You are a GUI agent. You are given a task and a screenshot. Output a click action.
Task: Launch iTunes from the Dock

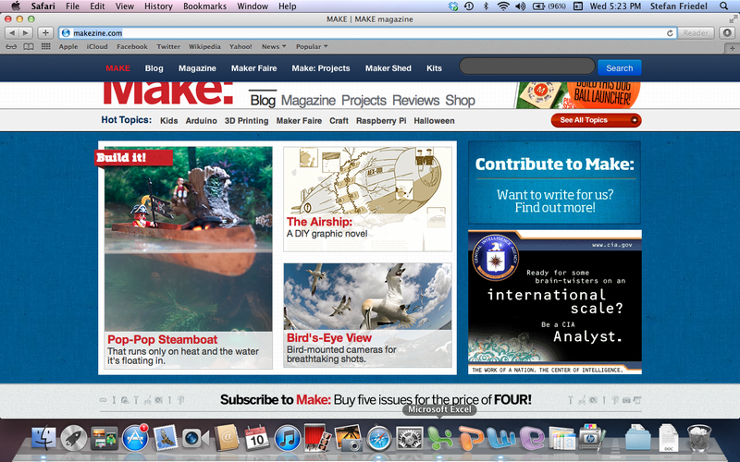[x=287, y=438]
